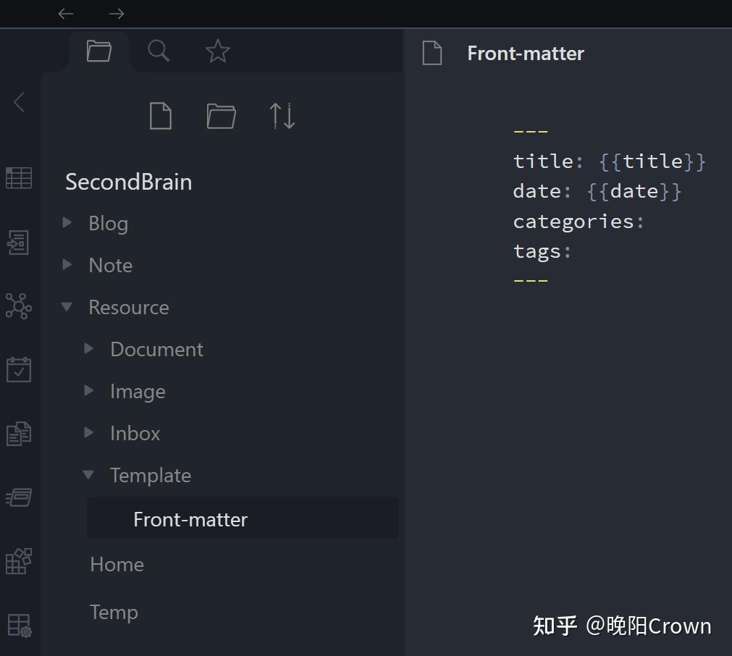Open the Temp note
The width and height of the screenshot is (732, 656).
click(x=114, y=612)
